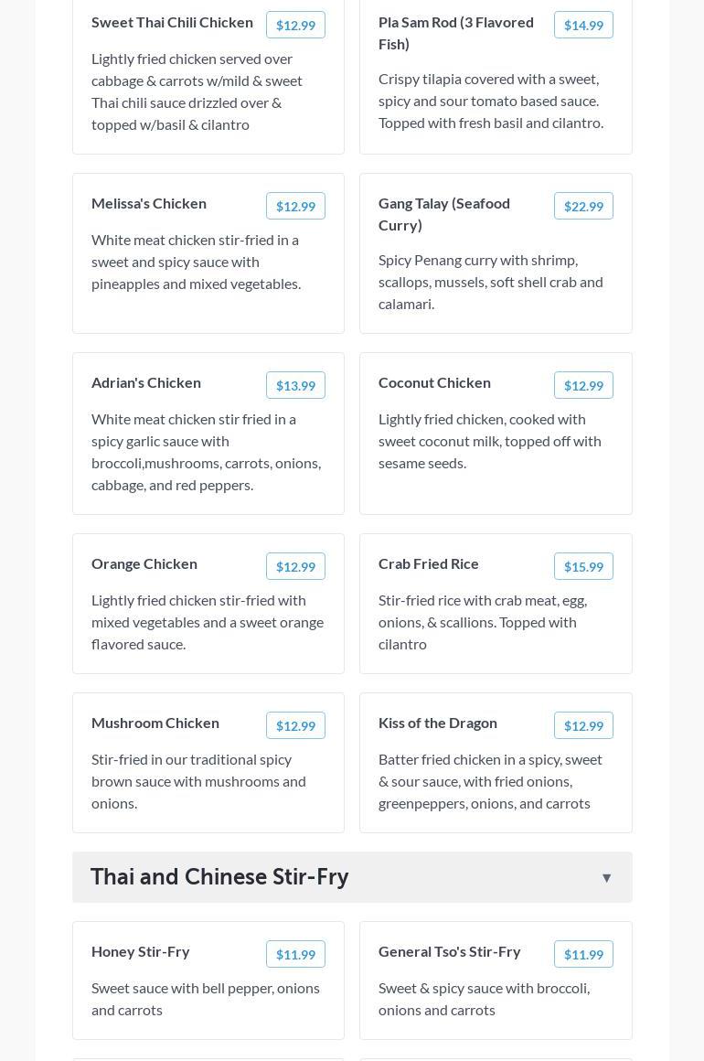This screenshot has height=1061, width=704.
Task: Open the Kiss of the Dragon title
Action: tap(438, 723)
